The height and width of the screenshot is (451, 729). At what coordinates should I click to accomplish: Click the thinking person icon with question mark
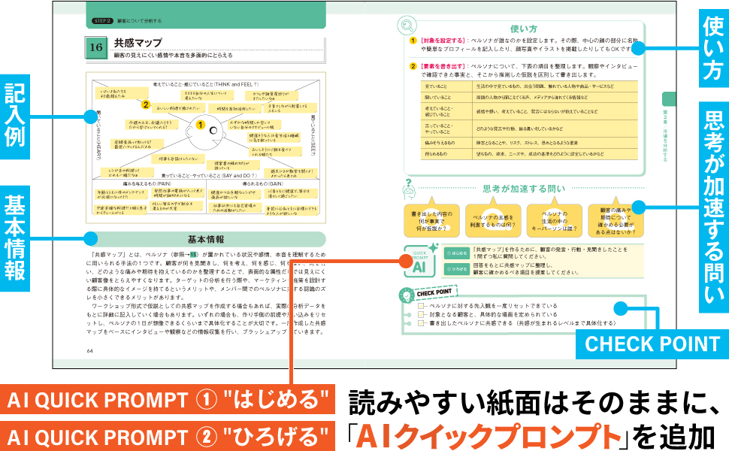[409, 189]
